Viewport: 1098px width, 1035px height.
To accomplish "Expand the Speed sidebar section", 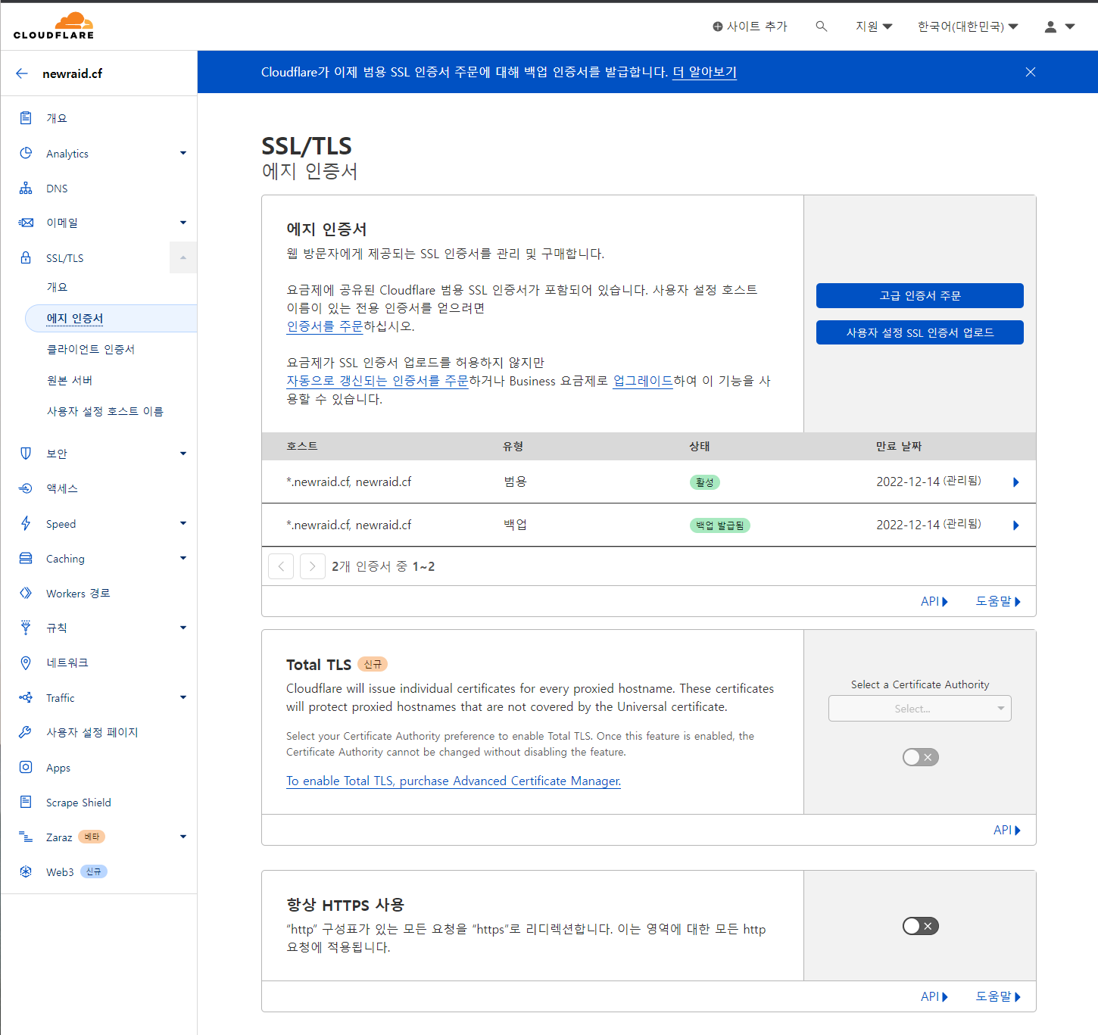I will point(183,523).
